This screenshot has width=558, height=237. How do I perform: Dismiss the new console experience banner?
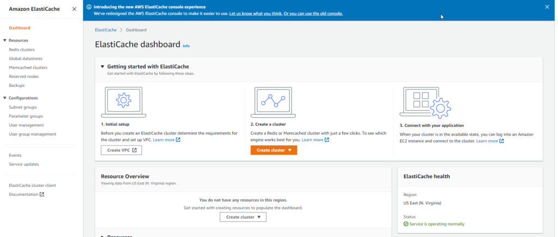tap(547, 7)
